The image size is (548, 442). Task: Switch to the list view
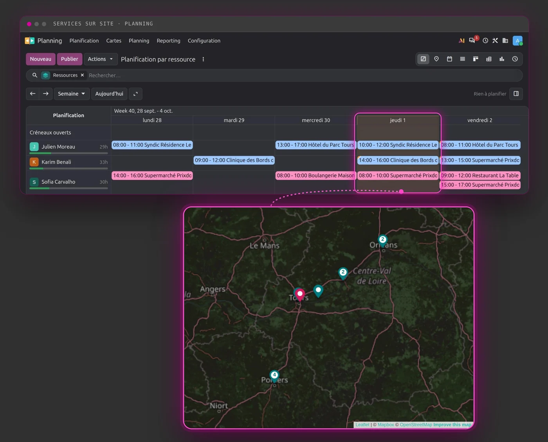click(463, 59)
